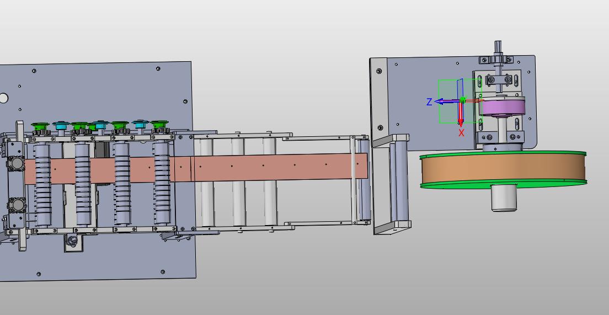Select the green origin ball of the triad
The image size is (609, 315).
tap(462, 100)
